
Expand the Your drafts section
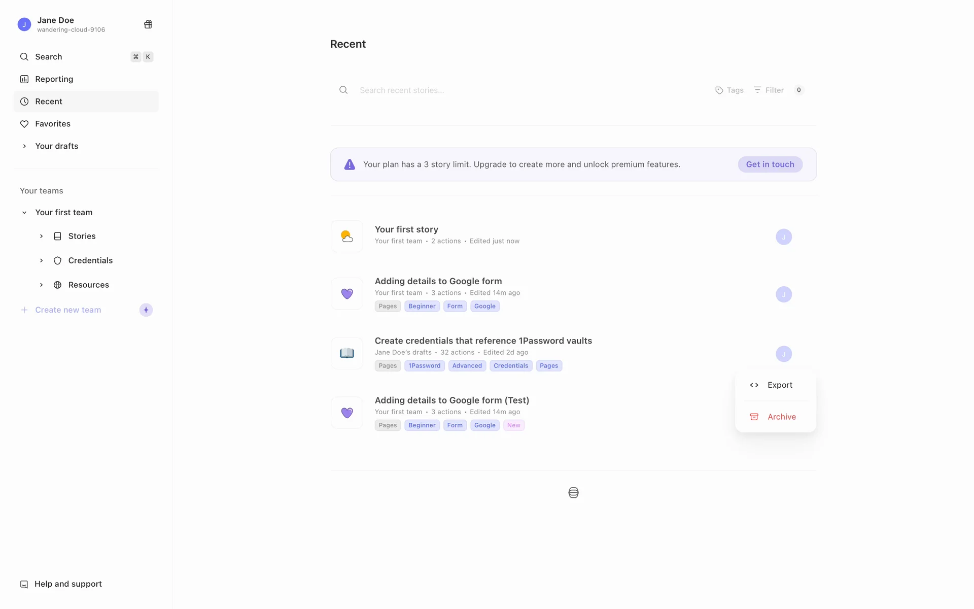point(24,146)
